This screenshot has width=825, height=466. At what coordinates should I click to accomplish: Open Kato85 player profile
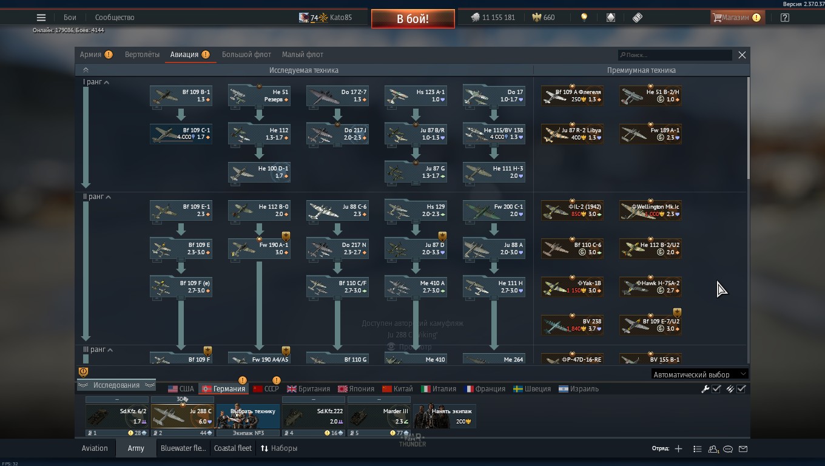340,18
